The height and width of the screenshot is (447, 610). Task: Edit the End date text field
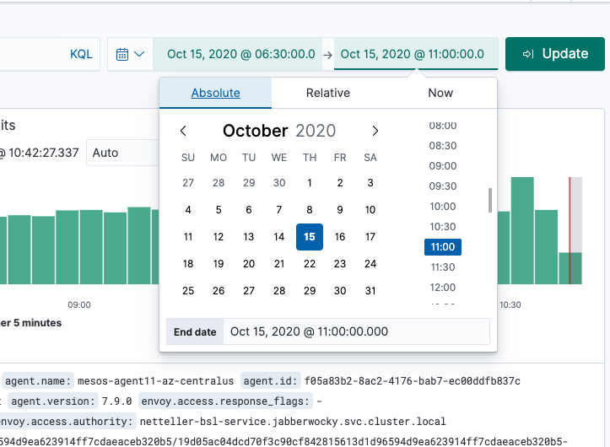356,332
